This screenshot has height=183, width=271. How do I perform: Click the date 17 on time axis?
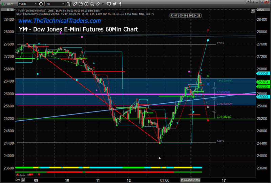(224, 180)
